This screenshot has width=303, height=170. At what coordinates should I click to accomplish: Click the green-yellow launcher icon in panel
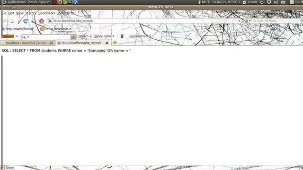pos(65,2)
